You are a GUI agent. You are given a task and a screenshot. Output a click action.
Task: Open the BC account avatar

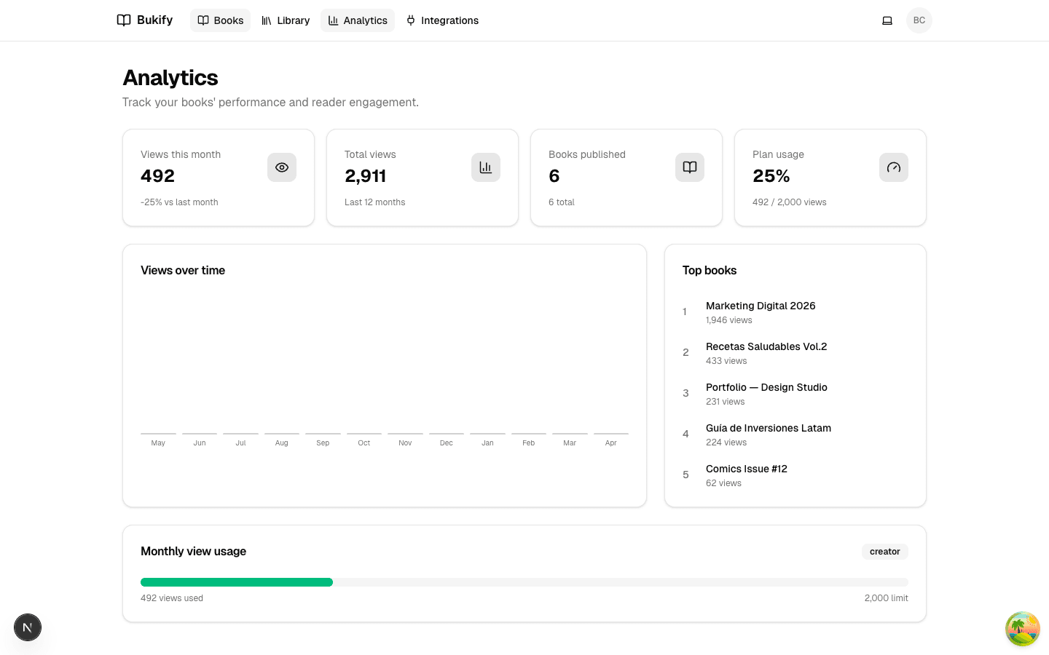tap(919, 20)
